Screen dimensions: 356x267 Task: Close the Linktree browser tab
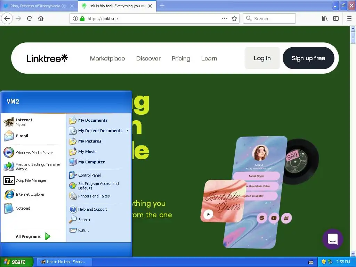tap(150, 6)
